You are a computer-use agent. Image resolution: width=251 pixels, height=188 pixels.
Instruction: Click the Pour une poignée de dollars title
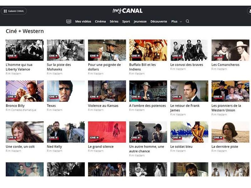(104, 67)
